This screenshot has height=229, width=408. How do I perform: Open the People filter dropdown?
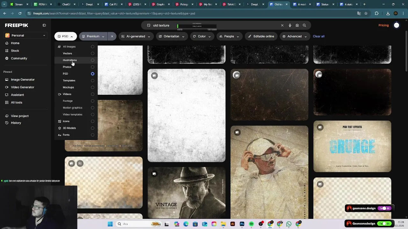pyautogui.click(x=229, y=36)
